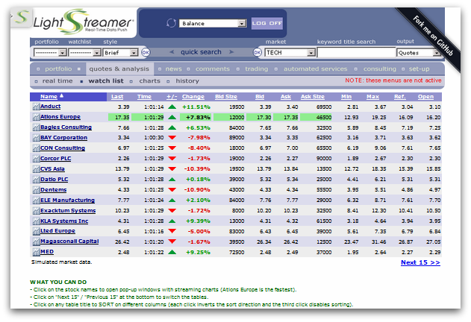Switch to the portfolio tab

point(58,69)
